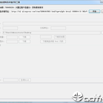Click the long title field below the URL
This screenshot has width=103, height=103.
[x=53, y=23]
